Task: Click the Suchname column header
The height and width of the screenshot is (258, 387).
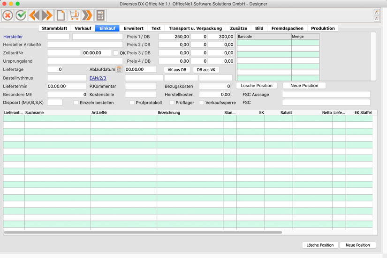Action: pyautogui.click(x=58, y=113)
